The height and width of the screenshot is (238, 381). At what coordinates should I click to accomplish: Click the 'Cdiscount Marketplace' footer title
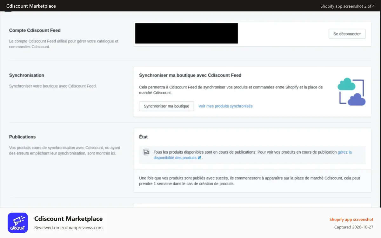click(x=68, y=219)
